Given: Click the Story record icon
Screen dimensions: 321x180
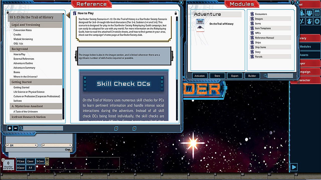Looking at the screenshot, I should click(252, 52).
